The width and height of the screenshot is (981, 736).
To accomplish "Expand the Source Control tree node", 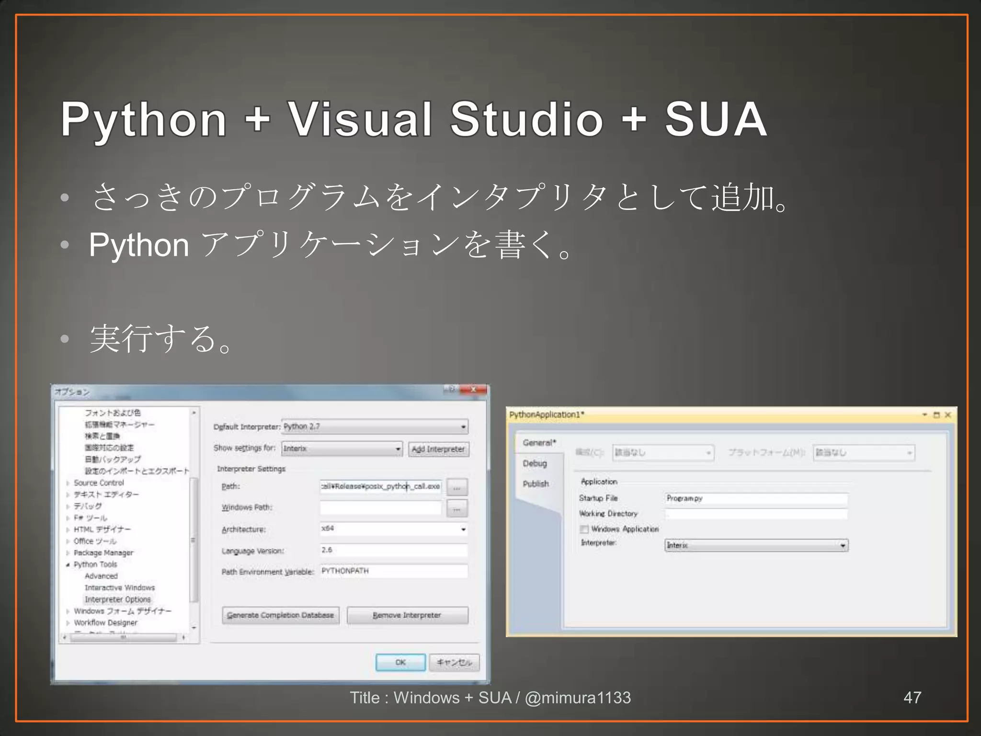I will (68, 483).
